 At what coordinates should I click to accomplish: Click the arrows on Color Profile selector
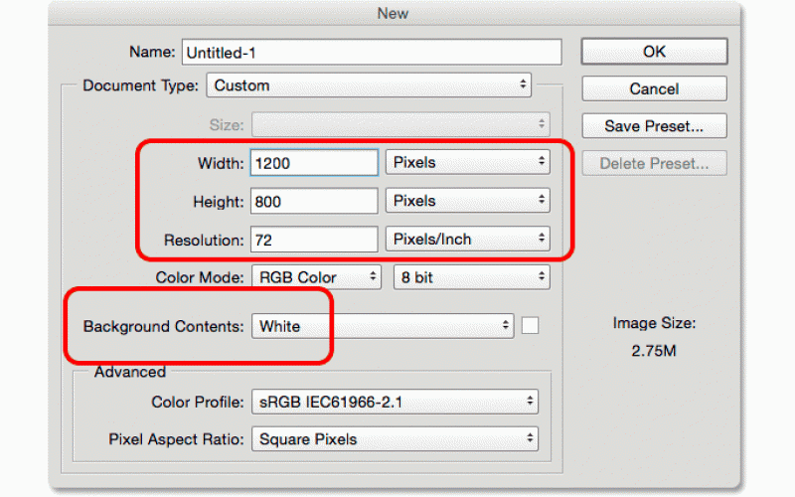pos(530,402)
